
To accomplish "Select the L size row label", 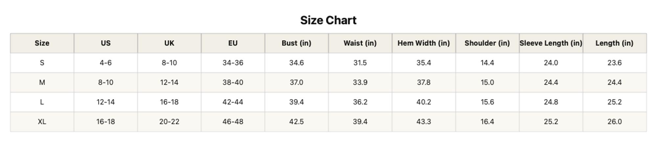I will point(42,102).
